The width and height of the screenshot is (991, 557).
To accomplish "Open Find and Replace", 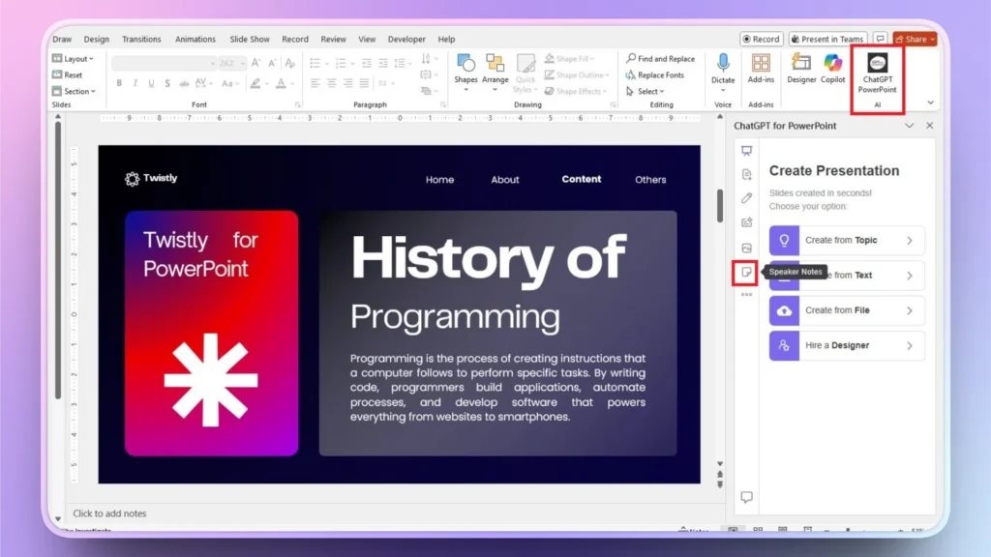I will pos(661,58).
